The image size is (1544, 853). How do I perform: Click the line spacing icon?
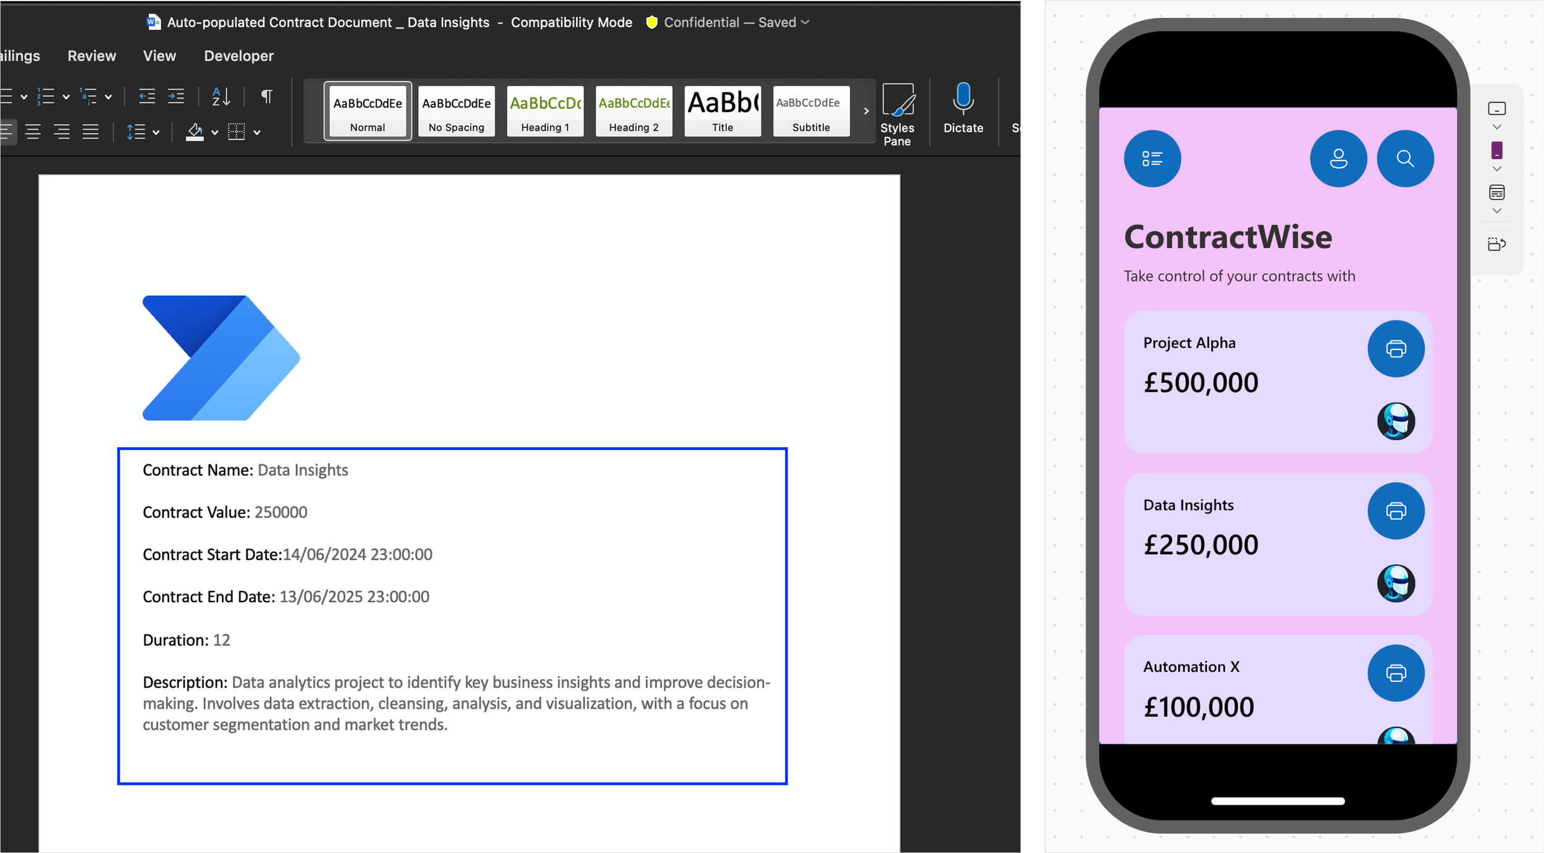136,132
